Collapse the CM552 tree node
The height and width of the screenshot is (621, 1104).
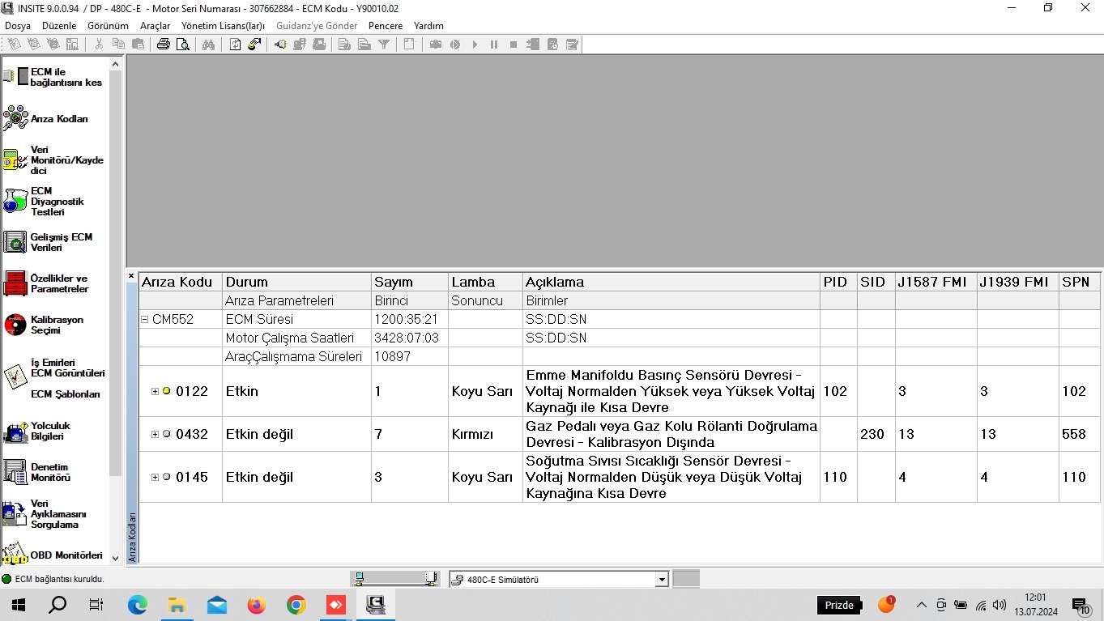click(x=145, y=319)
